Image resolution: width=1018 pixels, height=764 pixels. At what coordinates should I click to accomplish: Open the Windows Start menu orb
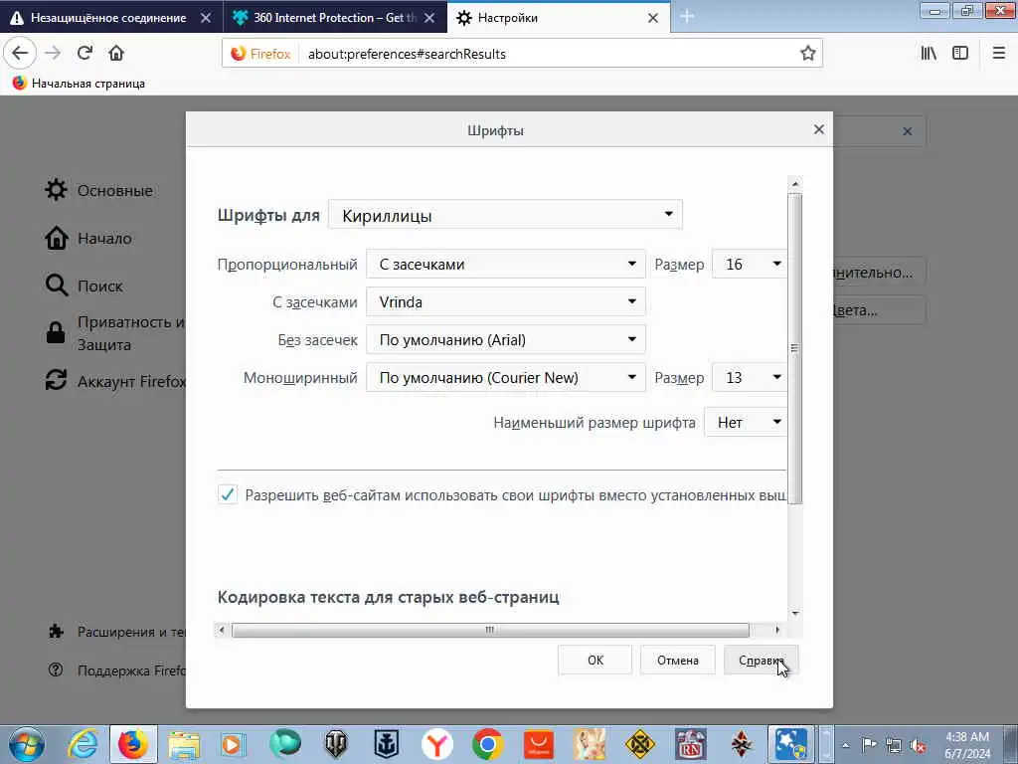(x=27, y=744)
